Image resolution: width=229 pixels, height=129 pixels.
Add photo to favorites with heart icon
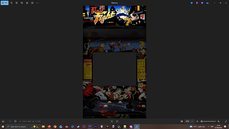tap(10, 121)
